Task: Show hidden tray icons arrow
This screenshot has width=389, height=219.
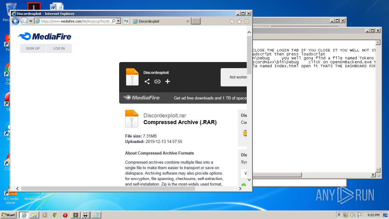Action: pyautogui.click(x=339, y=215)
